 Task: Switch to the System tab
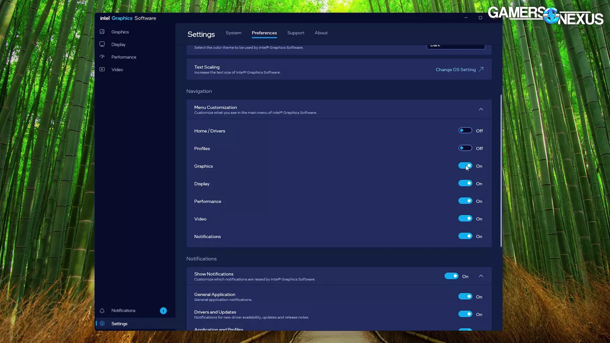tap(233, 33)
